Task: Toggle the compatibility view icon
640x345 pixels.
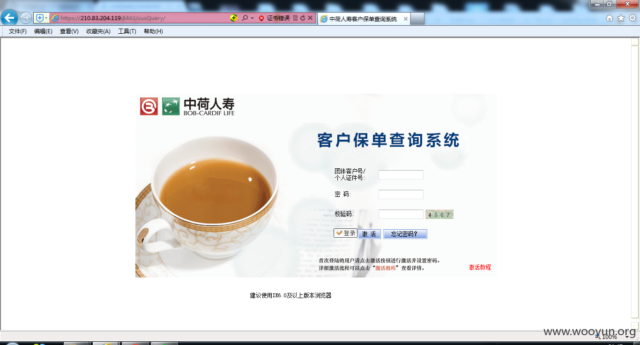Action: [x=295, y=18]
